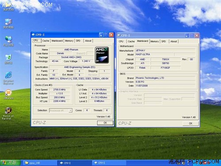The height and width of the screenshot is (166, 221).
Task: Click the right CPU-Z title bar icon
Action: click(x=119, y=35)
